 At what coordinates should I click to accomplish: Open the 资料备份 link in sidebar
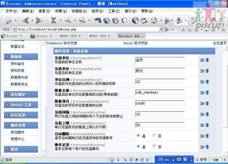pos(17,63)
